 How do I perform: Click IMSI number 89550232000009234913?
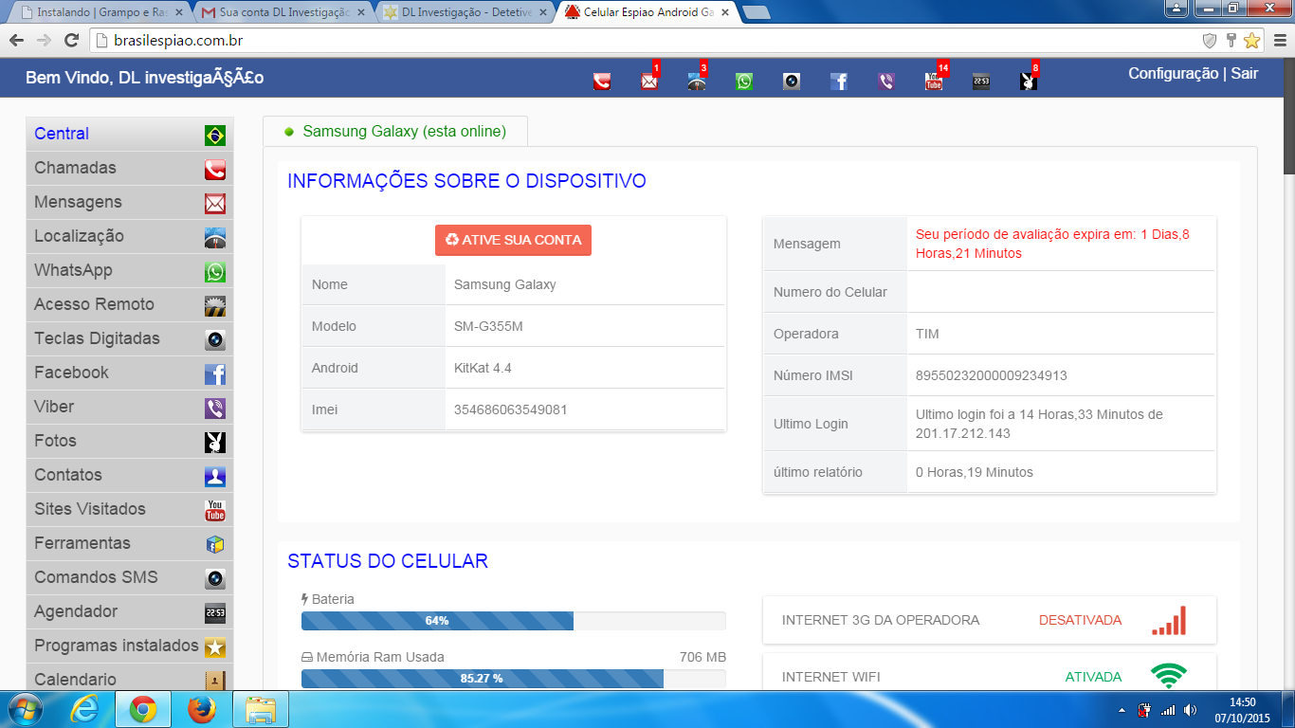click(992, 375)
